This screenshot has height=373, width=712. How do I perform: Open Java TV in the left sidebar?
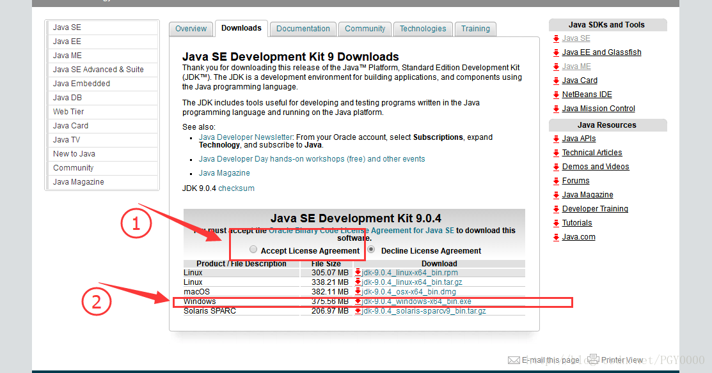point(102,140)
